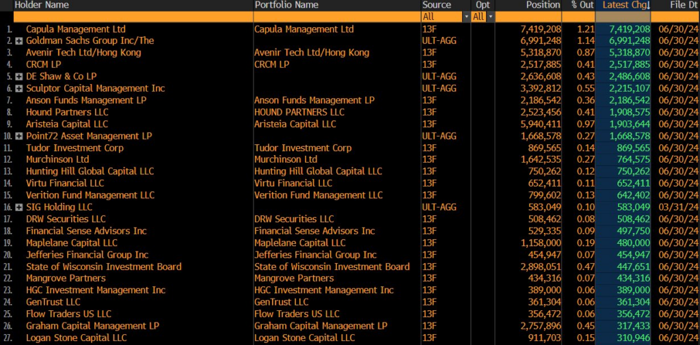
Task: Select DRW Securities LLC holder name
Action: (x=66, y=219)
